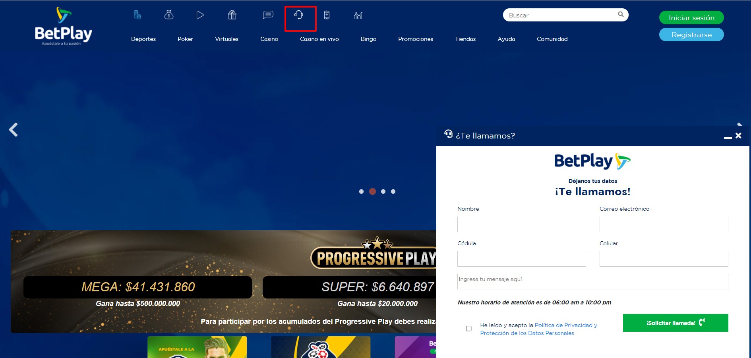
Task: Click the search magnifier icon
Action: pos(621,15)
